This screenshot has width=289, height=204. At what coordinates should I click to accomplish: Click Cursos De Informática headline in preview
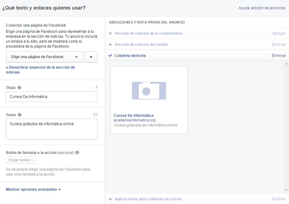coord(133,116)
